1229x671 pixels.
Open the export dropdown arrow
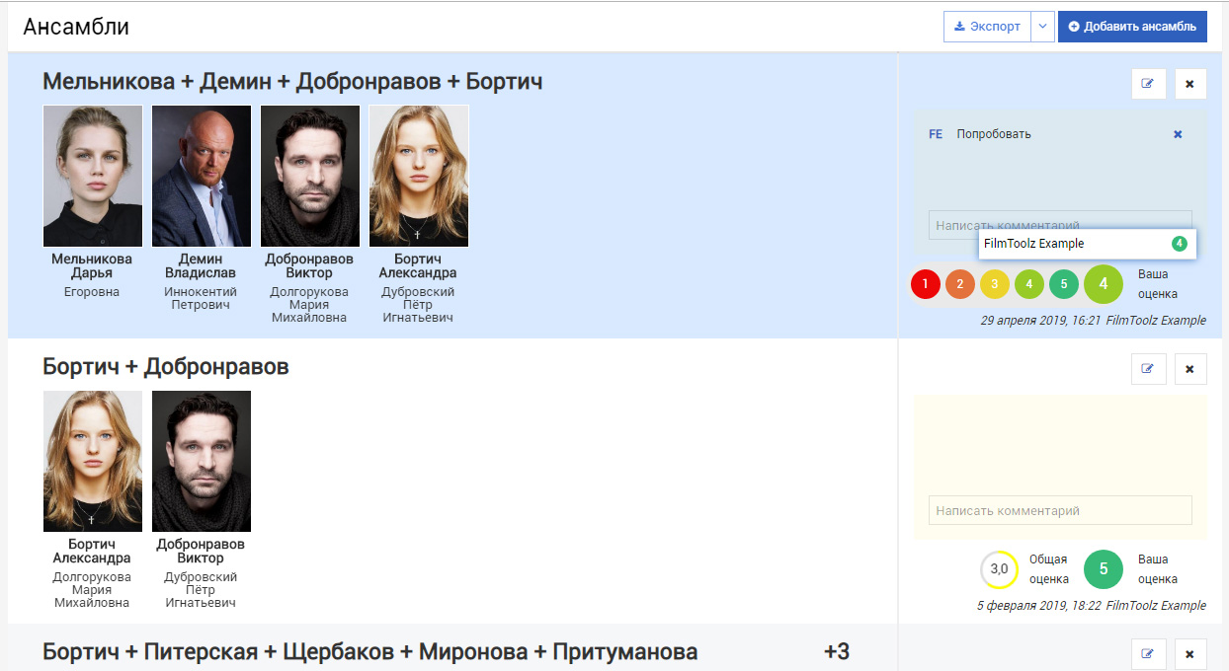pos(1042,27)
